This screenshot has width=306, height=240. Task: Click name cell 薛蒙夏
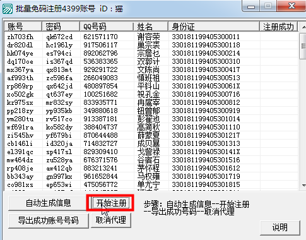pyautogui.click(x=148, y=135)
